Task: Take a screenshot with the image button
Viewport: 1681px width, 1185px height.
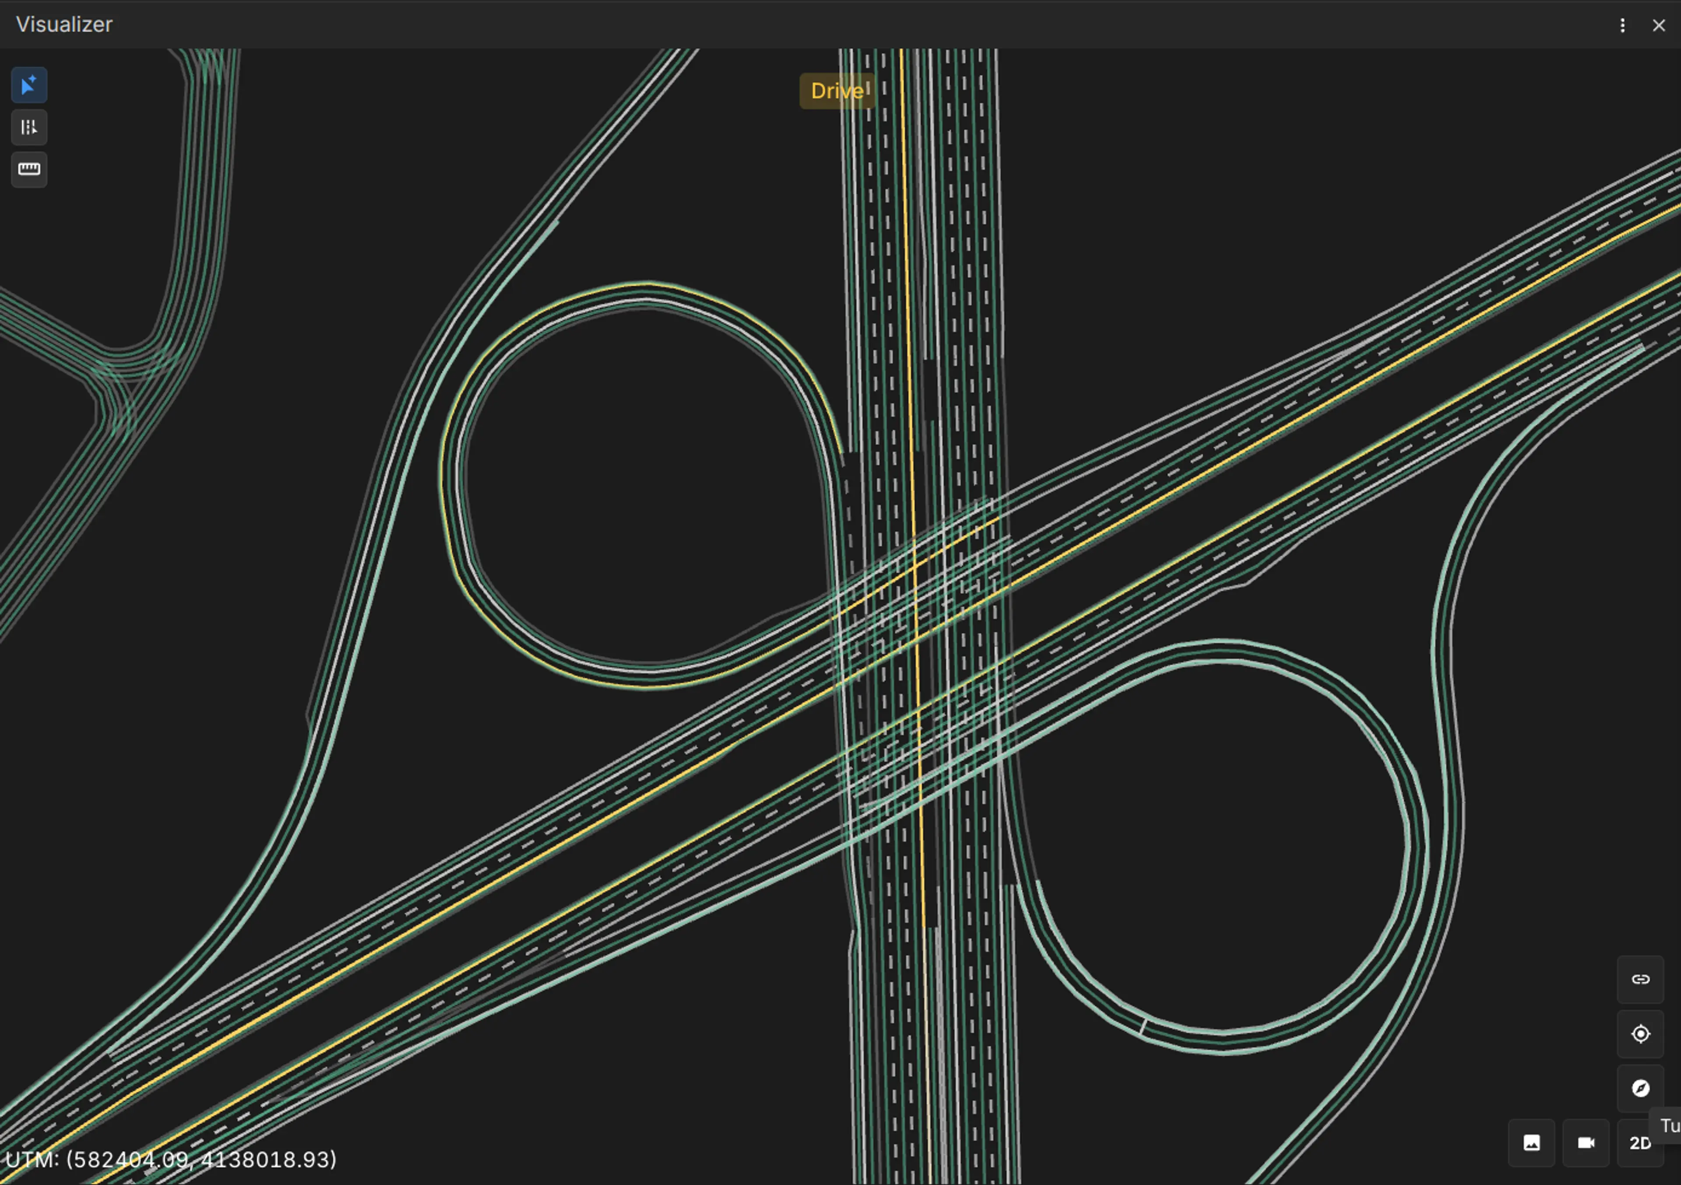Action: click(1532, 1143)
